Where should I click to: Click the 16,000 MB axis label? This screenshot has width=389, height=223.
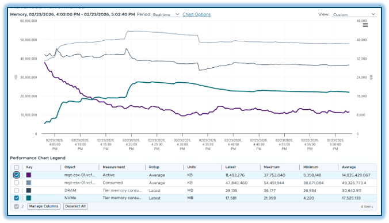click(361, 96)
